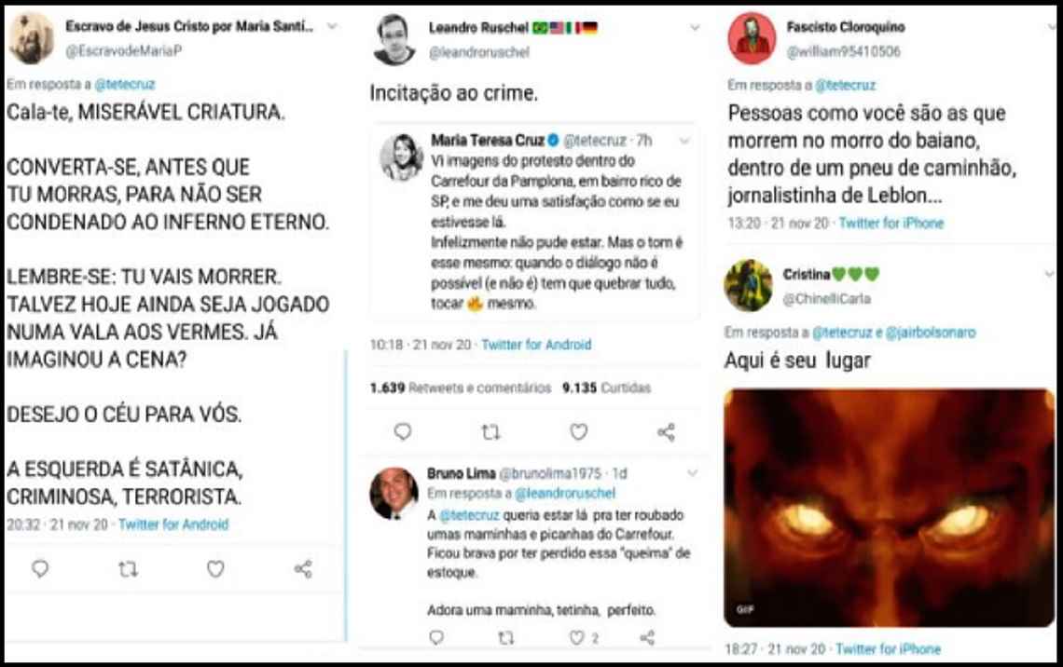The height and width of the screenshot is (667, 1063).
Task: Open the red demon eyes GIF
Action: point(889,507)
